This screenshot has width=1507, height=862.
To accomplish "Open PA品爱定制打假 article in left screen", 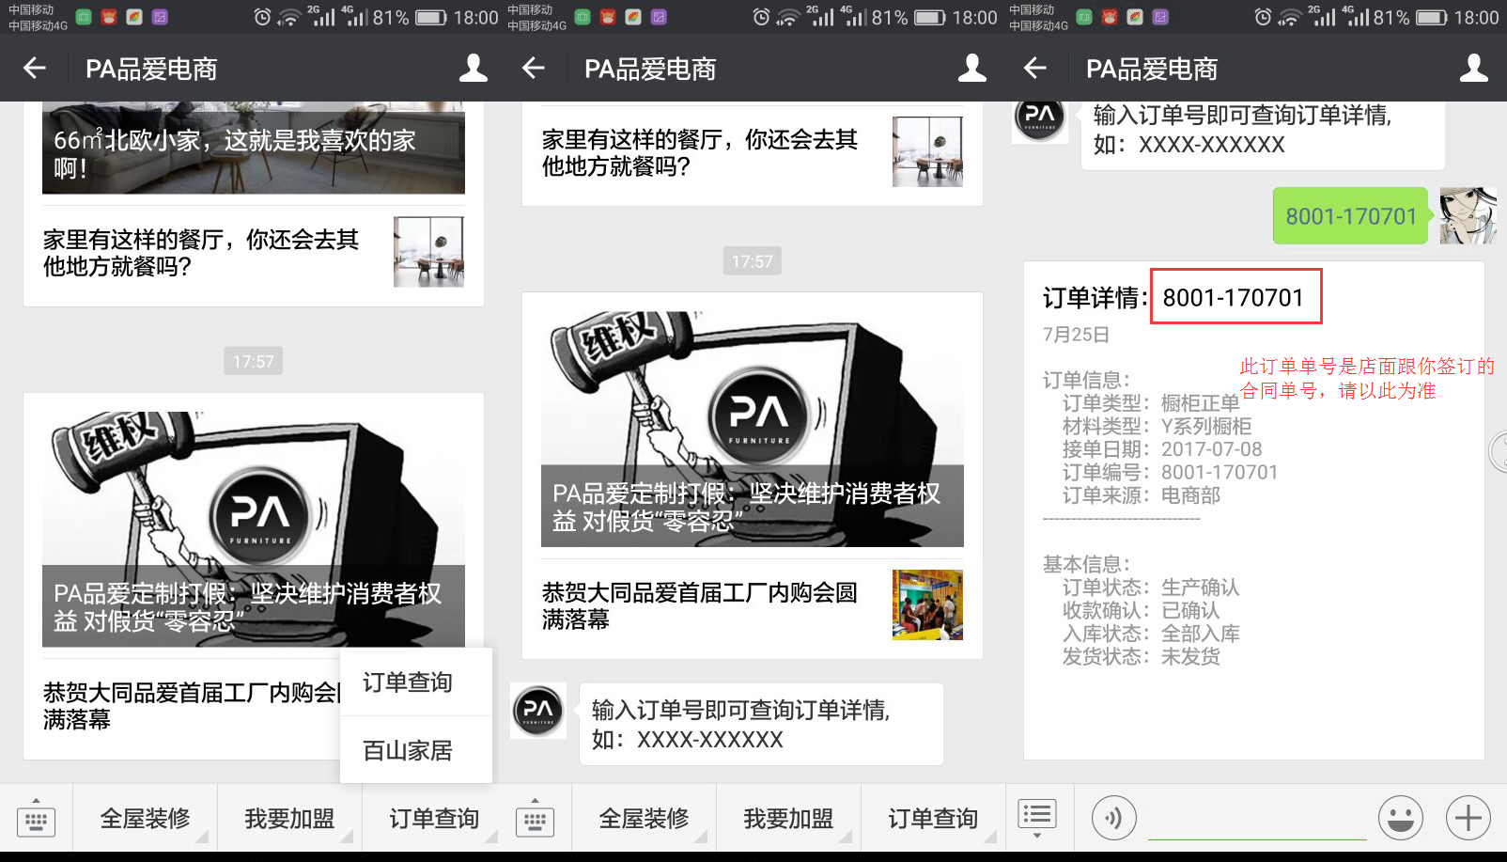I will pos(254,529).
